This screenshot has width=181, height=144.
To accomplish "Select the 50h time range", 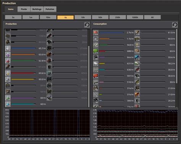I will pyautogui.click(x=100, y=18).
